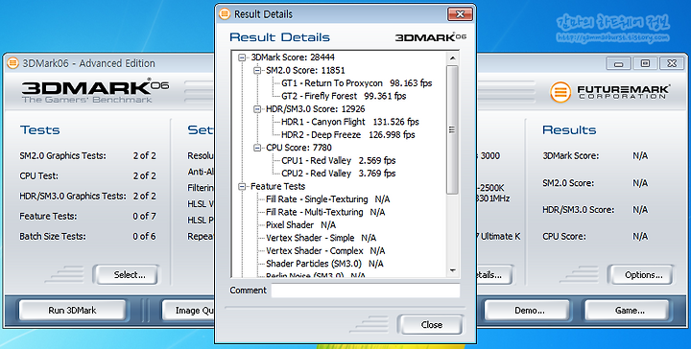This screenshot has height=349, width=691.
Task: Click the Result Details title bar icon
Action: pyautogui.click(x=225, y=14)
